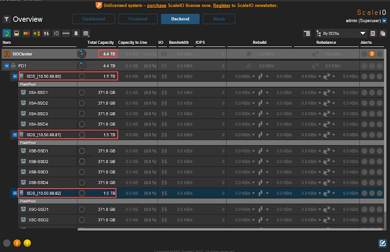Switch to the Dashboard tab
390x252 pixels.
[x=94, y=19]
